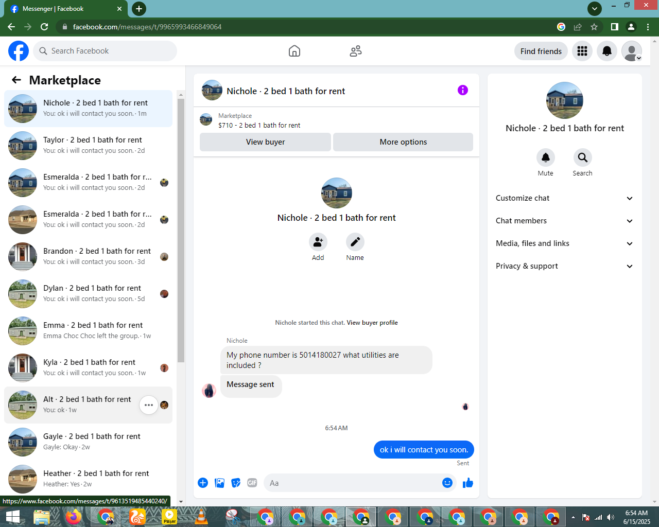The width and height of the screenshot is (659, 527).
Task: Open Firefox from the taskbar
Action: (74, 517)
